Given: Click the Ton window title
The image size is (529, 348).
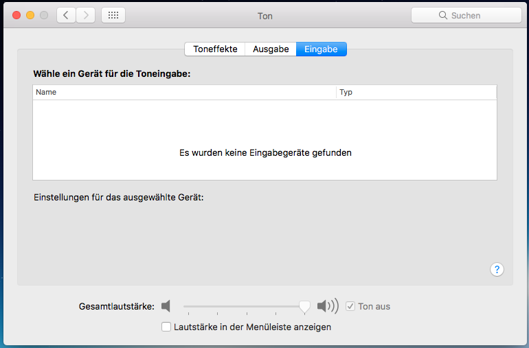Looking at the screenshot, I should [264, 15].
